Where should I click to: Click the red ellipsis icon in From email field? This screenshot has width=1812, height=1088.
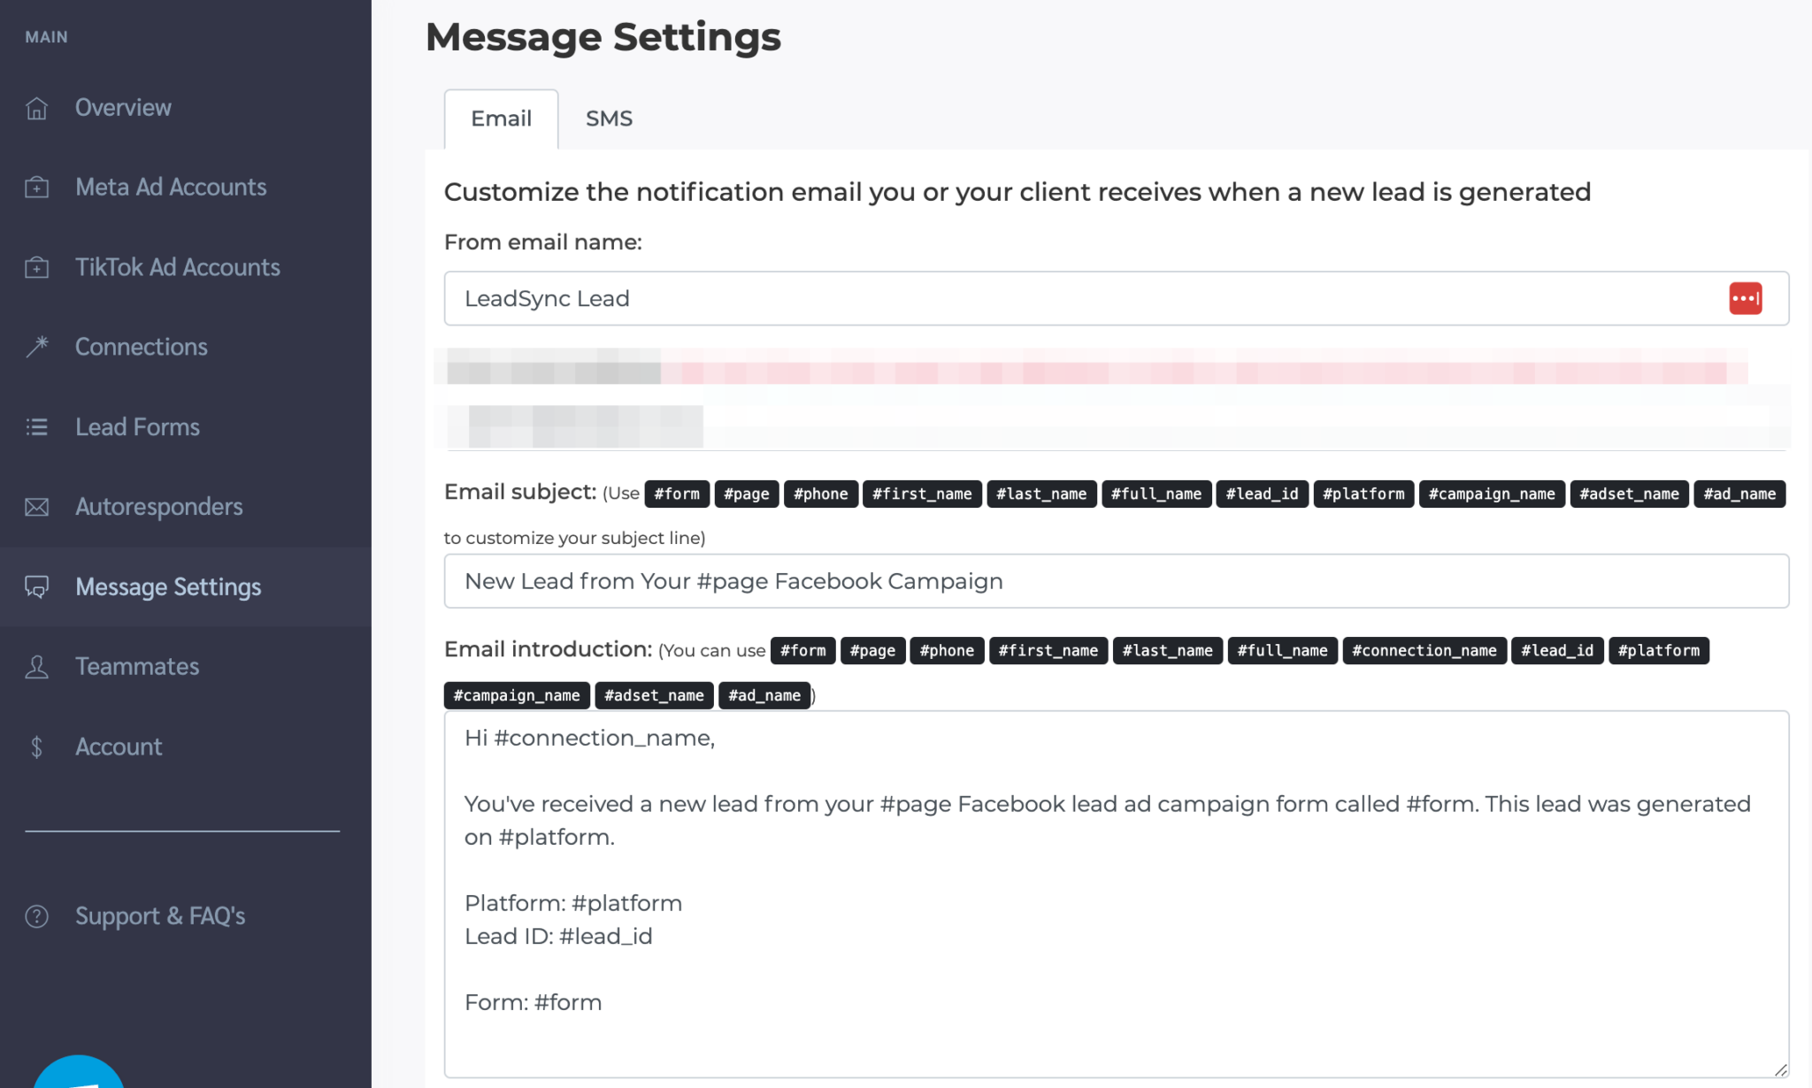[x=1744, y=298]
